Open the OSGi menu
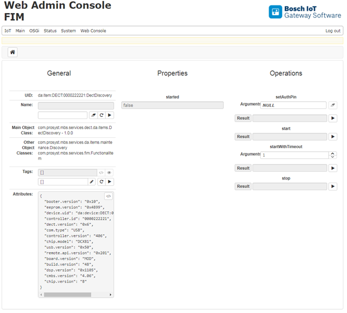Viewport: 347px width, 313px height. [34, 31]
